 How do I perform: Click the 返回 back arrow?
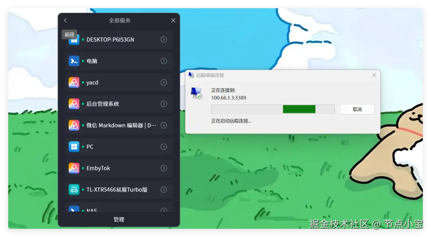coord(65,20)
